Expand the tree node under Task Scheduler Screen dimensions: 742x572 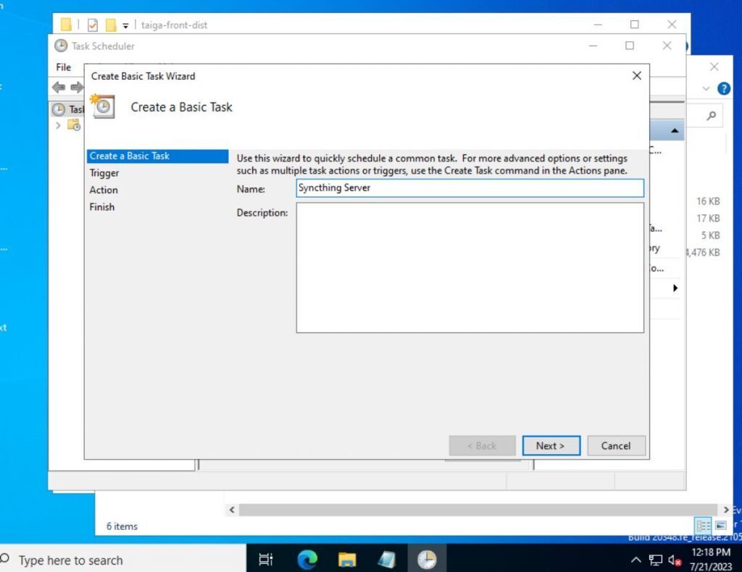(58, 125)
